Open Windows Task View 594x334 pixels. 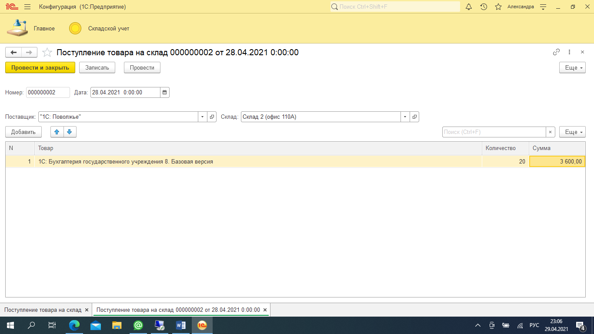pos(52,325)
